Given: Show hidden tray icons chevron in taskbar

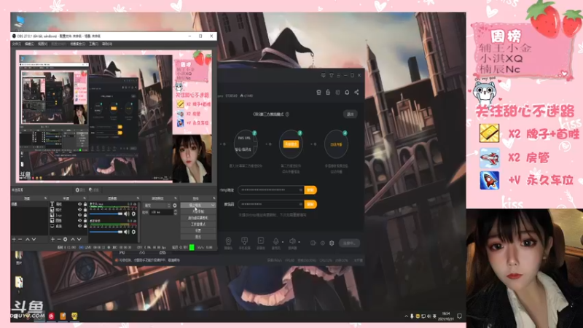Looking at the screenshot, I should (406, 316).
